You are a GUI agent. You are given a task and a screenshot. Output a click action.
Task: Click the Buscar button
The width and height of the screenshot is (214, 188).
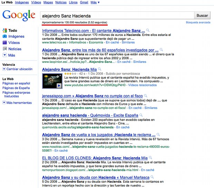point(202,16)
